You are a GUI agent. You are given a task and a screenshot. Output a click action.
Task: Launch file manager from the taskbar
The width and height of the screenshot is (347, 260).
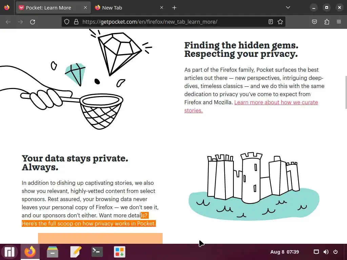point(53,252)
